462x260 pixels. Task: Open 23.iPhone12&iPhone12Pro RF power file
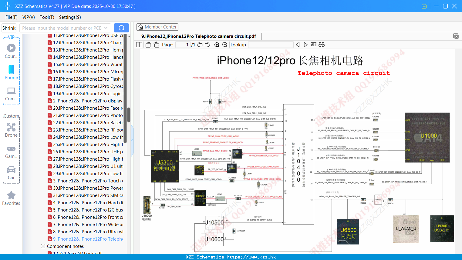85,130
